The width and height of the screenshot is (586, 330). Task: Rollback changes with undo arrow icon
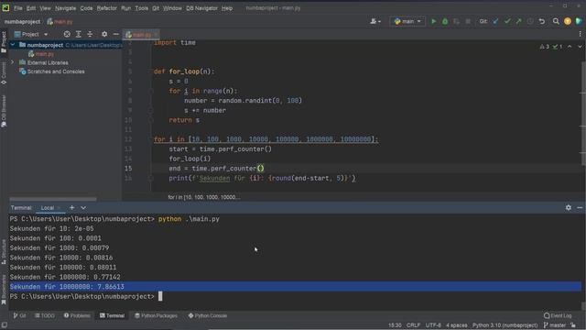(541, 21)
